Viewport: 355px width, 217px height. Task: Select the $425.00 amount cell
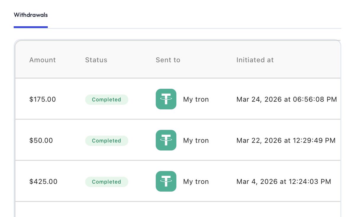(x=43, y=182)
